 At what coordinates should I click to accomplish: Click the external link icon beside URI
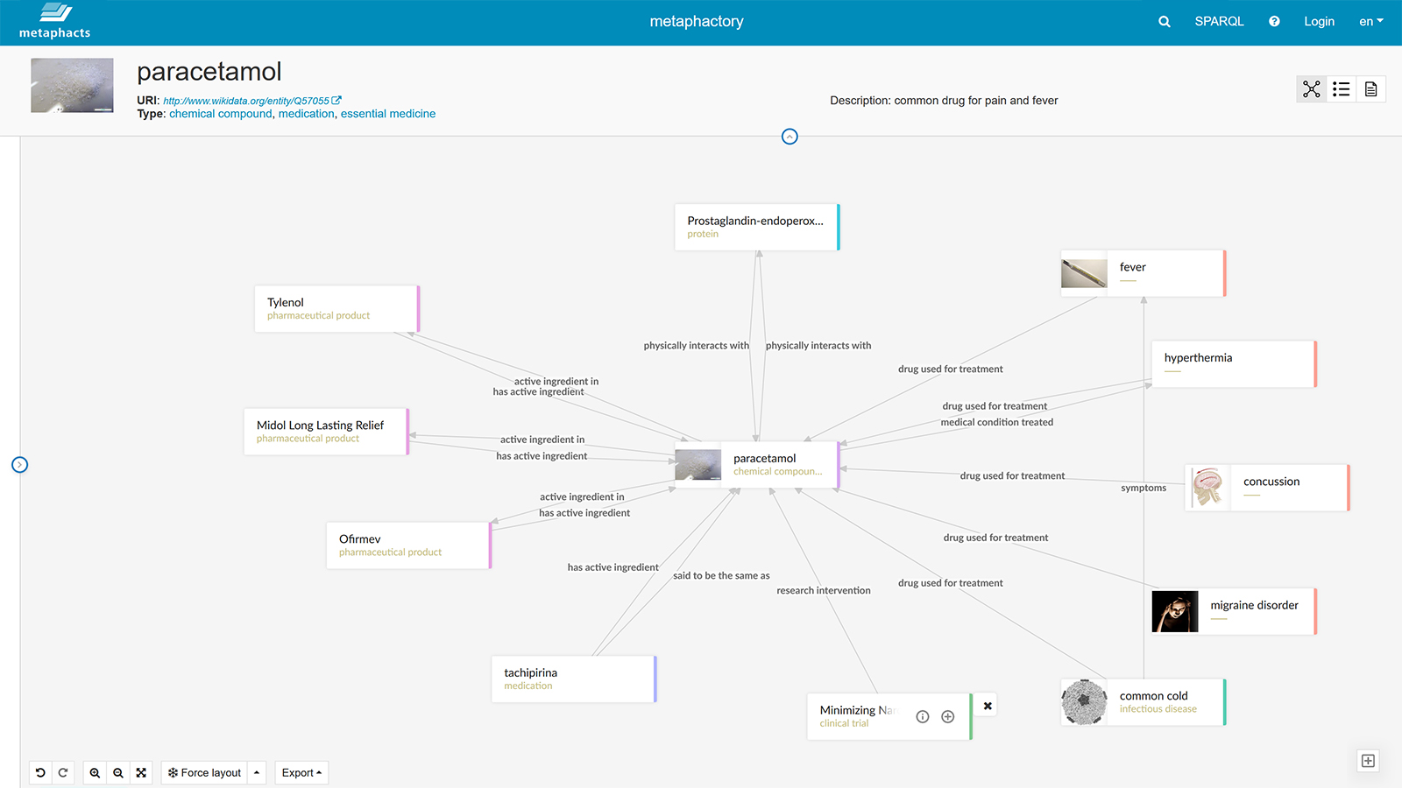336,101
